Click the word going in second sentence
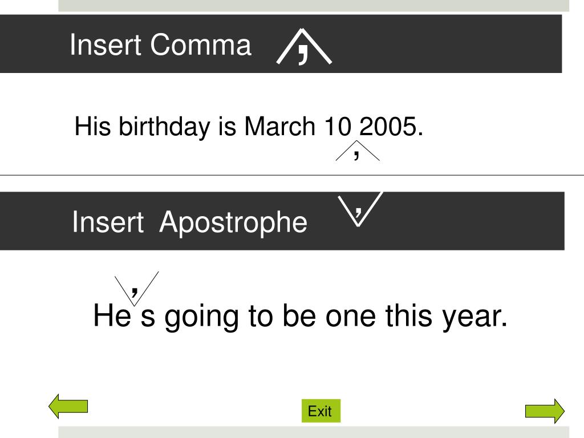Image resolution: width=584 pixels, height=438 pixels. [201, 317]
